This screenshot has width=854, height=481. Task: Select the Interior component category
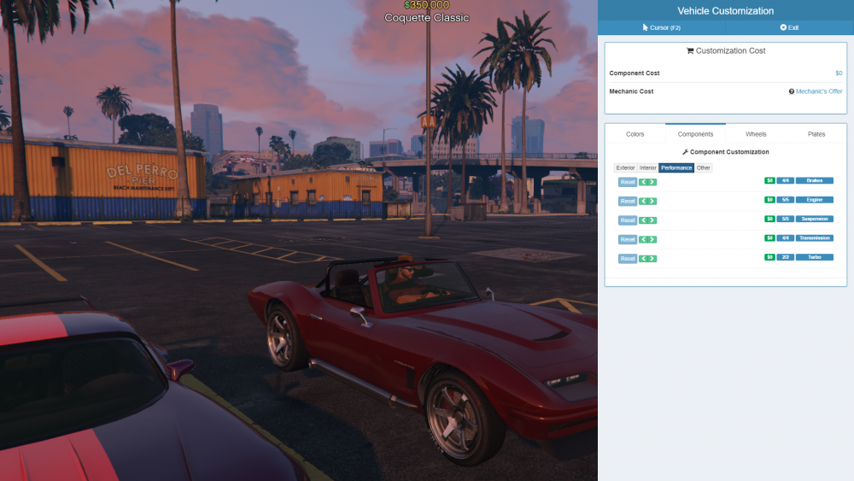click(647, 167)
